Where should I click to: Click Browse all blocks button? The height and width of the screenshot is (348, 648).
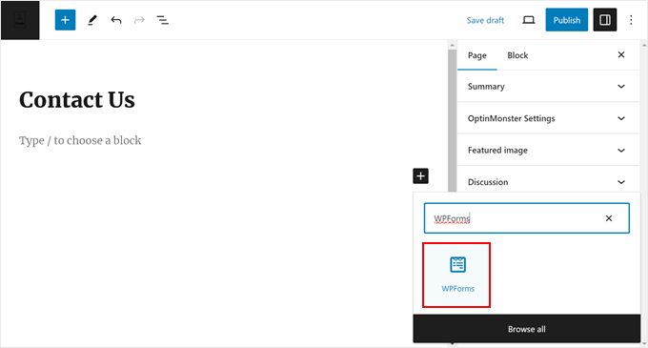coord(526,329)
